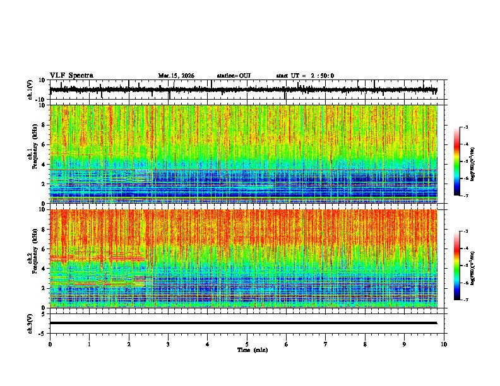Click the ch.1 spectrogram color scale bar
Image resolution: width=500 pixels, height=386 pixels.
pyautogui.click(x=457, y=161)
